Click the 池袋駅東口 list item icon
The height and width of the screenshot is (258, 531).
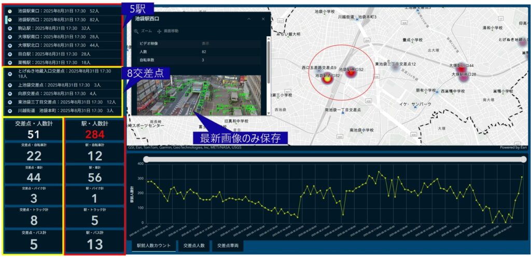click(x=9, y=11)
